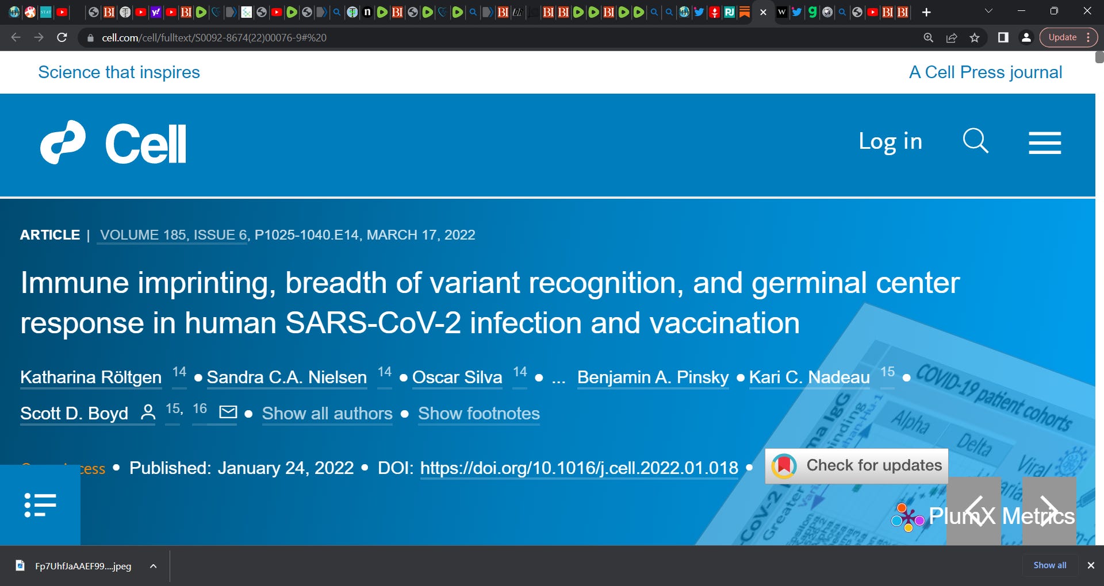View site security info lock icon
The image size is (1104, 586).
pyautogui.click(x=90, y=38)
